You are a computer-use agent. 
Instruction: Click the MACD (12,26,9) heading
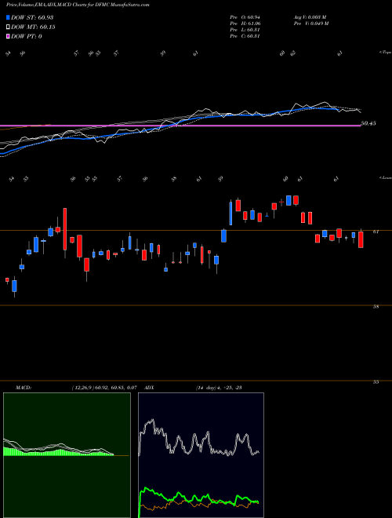point(76,388)
